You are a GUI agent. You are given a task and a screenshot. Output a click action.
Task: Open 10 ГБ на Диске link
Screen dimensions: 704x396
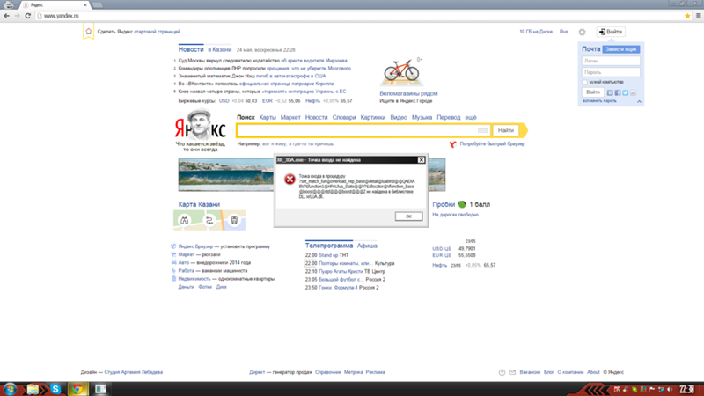pos(536,32)
